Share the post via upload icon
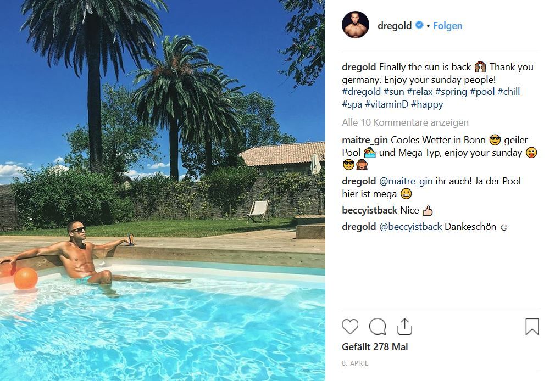Screen dimensions: 555x381 [404, 326]
